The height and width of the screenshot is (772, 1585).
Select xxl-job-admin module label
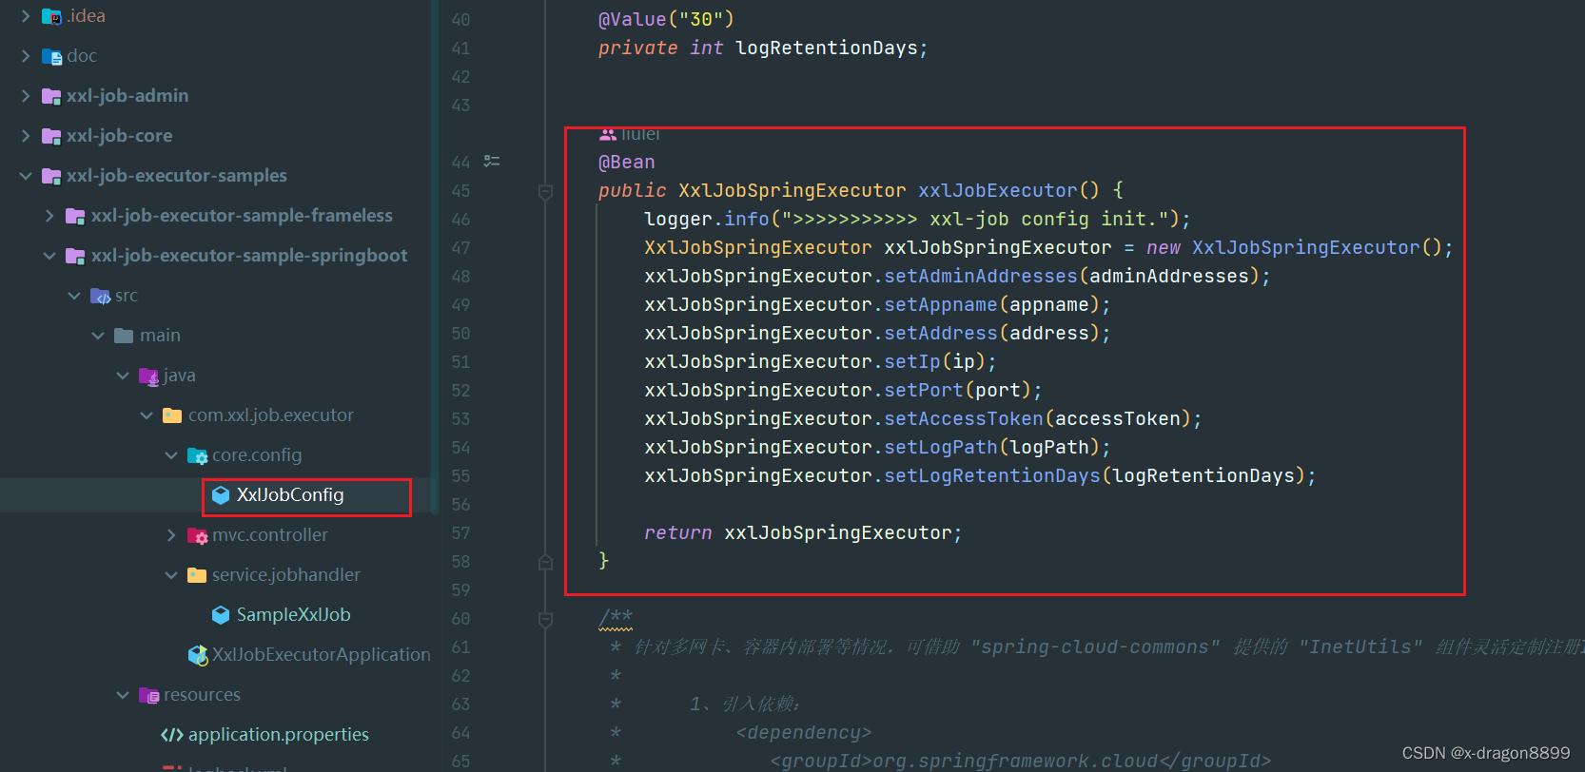[127, 96]
